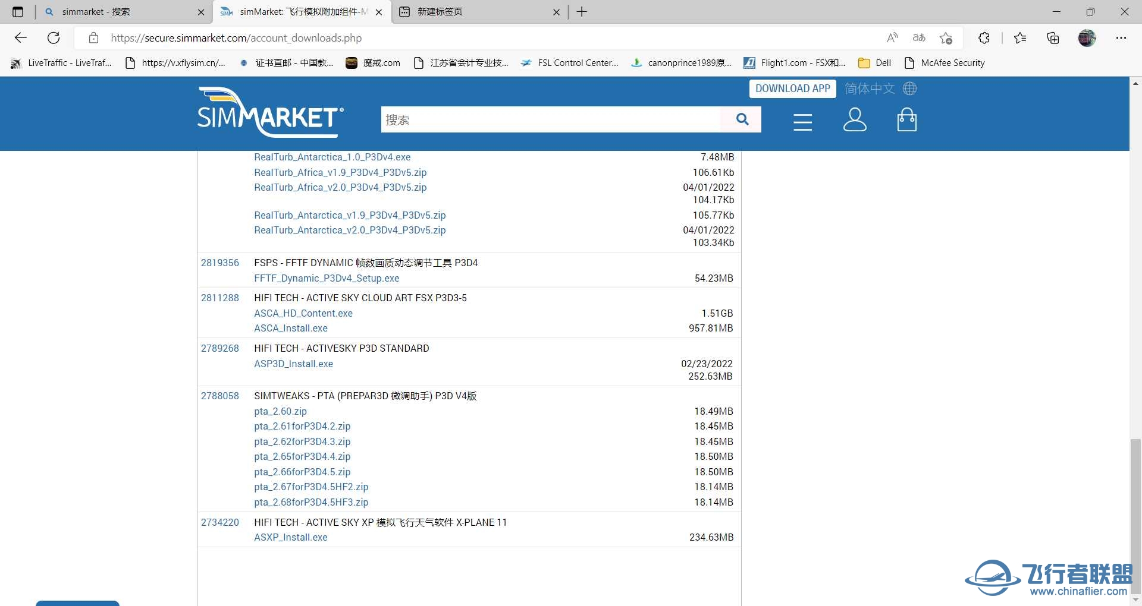This screenshot has width=1142, height=606.
Task: Change language via 简体中文
Action: tap(870, 89)
